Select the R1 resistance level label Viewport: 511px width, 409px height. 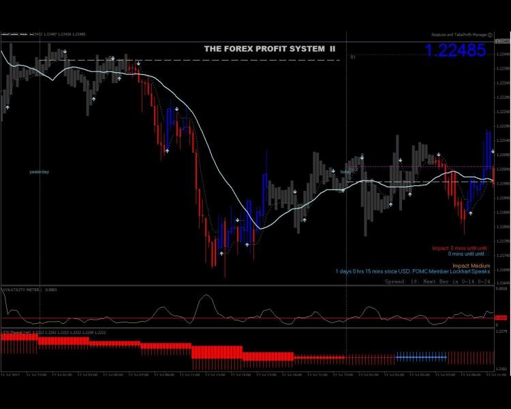coord(353,57)
